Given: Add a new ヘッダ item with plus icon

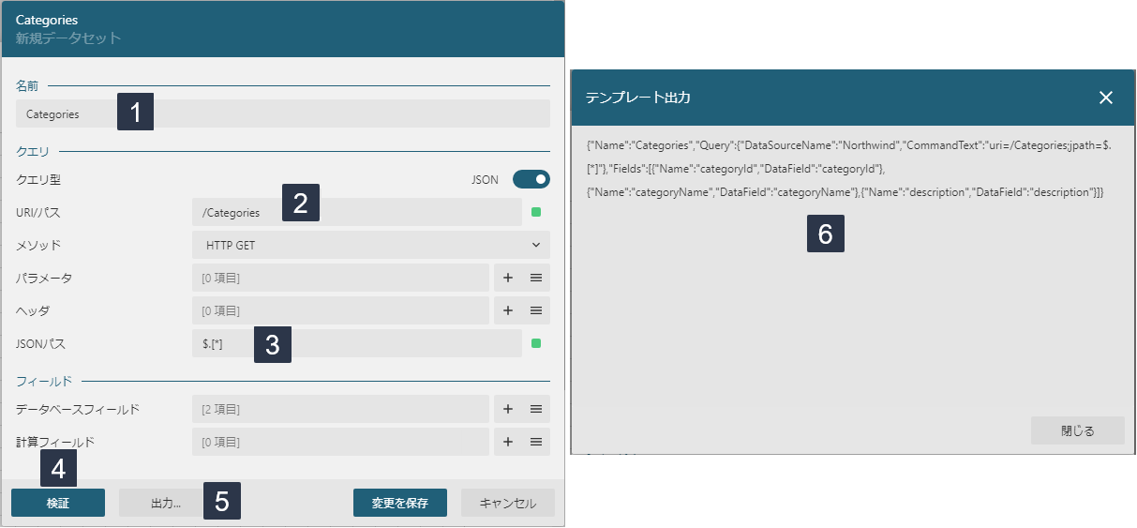Looking at the screenshot, I should click(507, 310).
